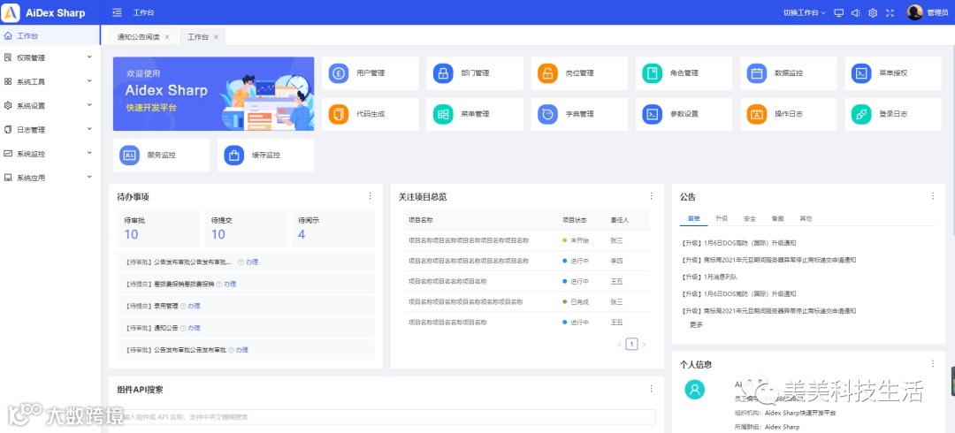This screenshot has height=433, width=955.
Task: Select the 安全 announcement tab
Action: click(750, 218)
